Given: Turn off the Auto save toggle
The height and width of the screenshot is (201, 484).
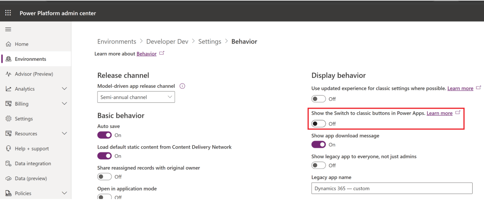Looking at the screenshot, I should [104, 135].
